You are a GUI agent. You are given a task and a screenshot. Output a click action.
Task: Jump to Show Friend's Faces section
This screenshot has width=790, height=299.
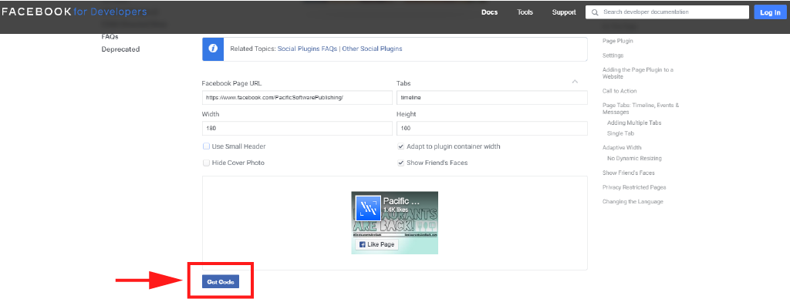click(x=629, y=173)
